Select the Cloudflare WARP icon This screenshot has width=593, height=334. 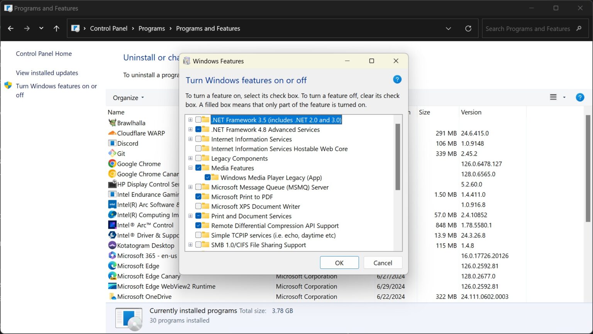pos(112,133)
